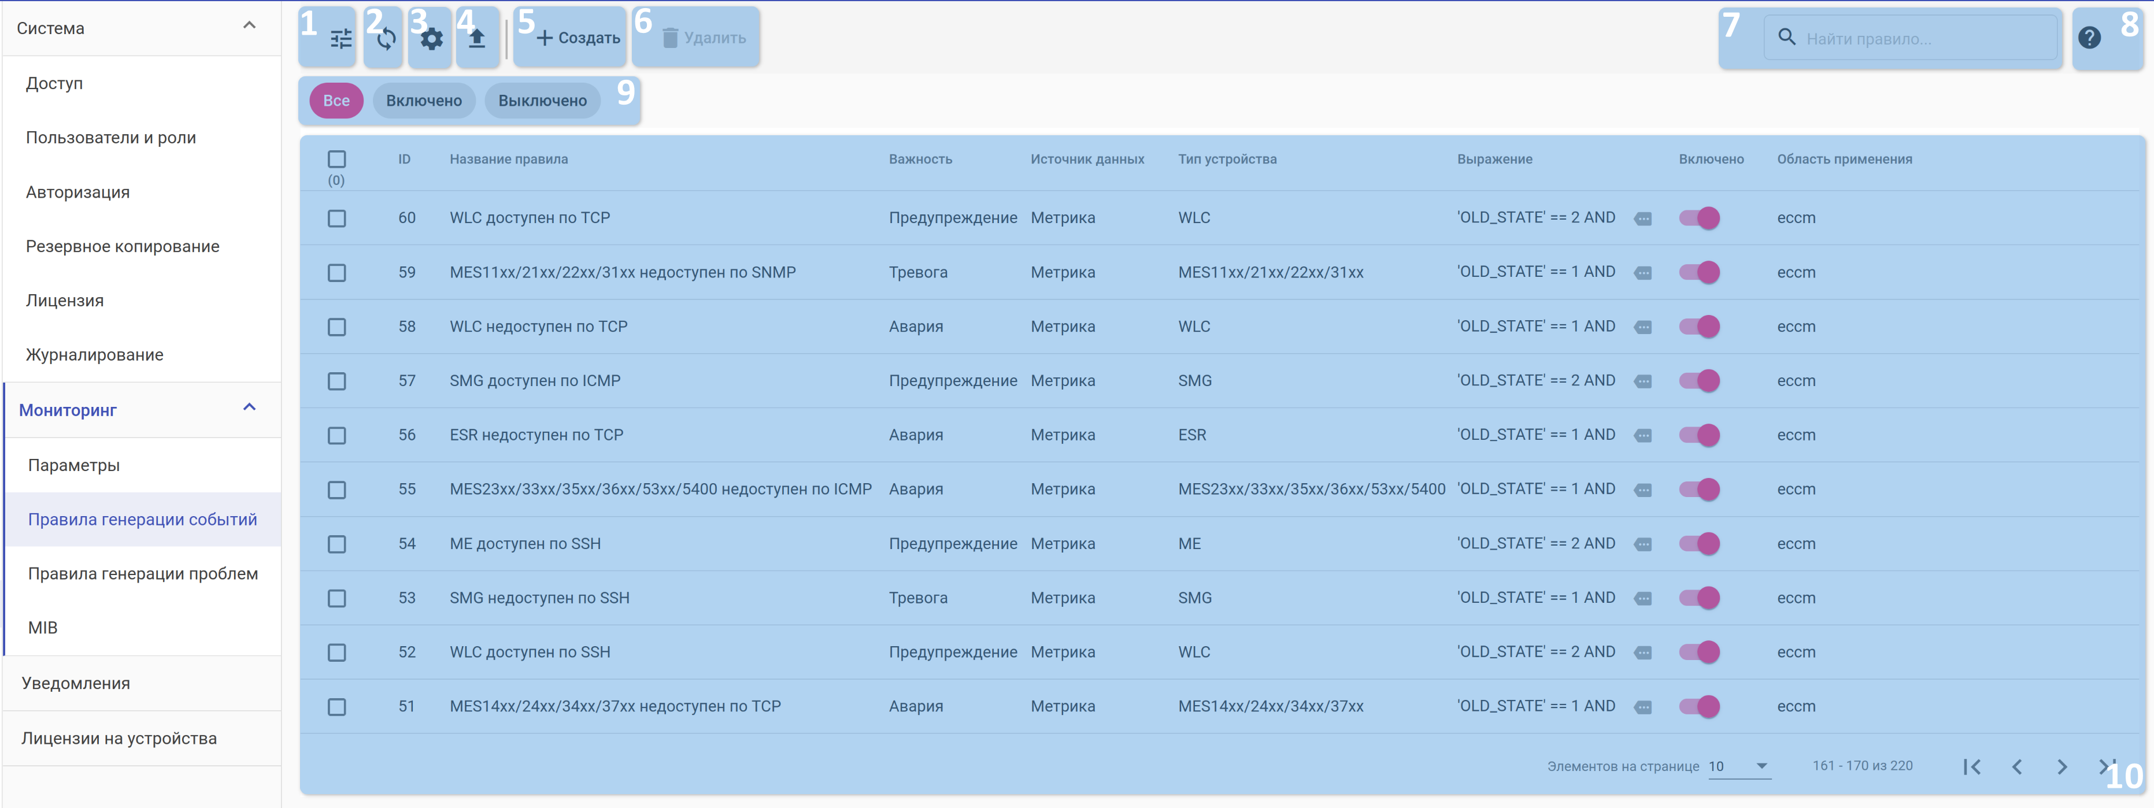2154x808 pixels.
Task: Collapse the 'Мониторинг' section
Action: [249, 408]
